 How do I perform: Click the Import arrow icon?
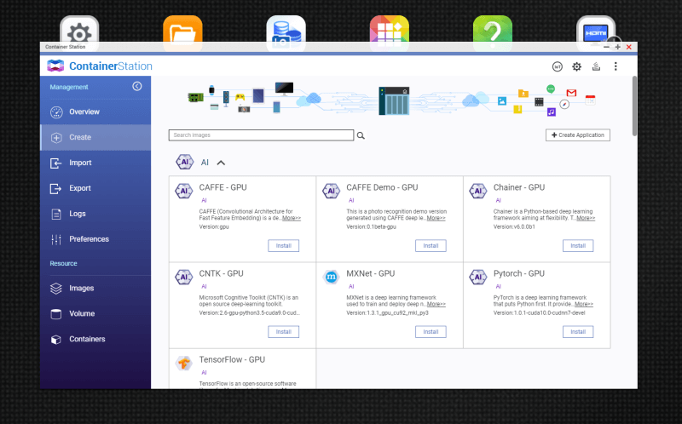click(55, 163)
